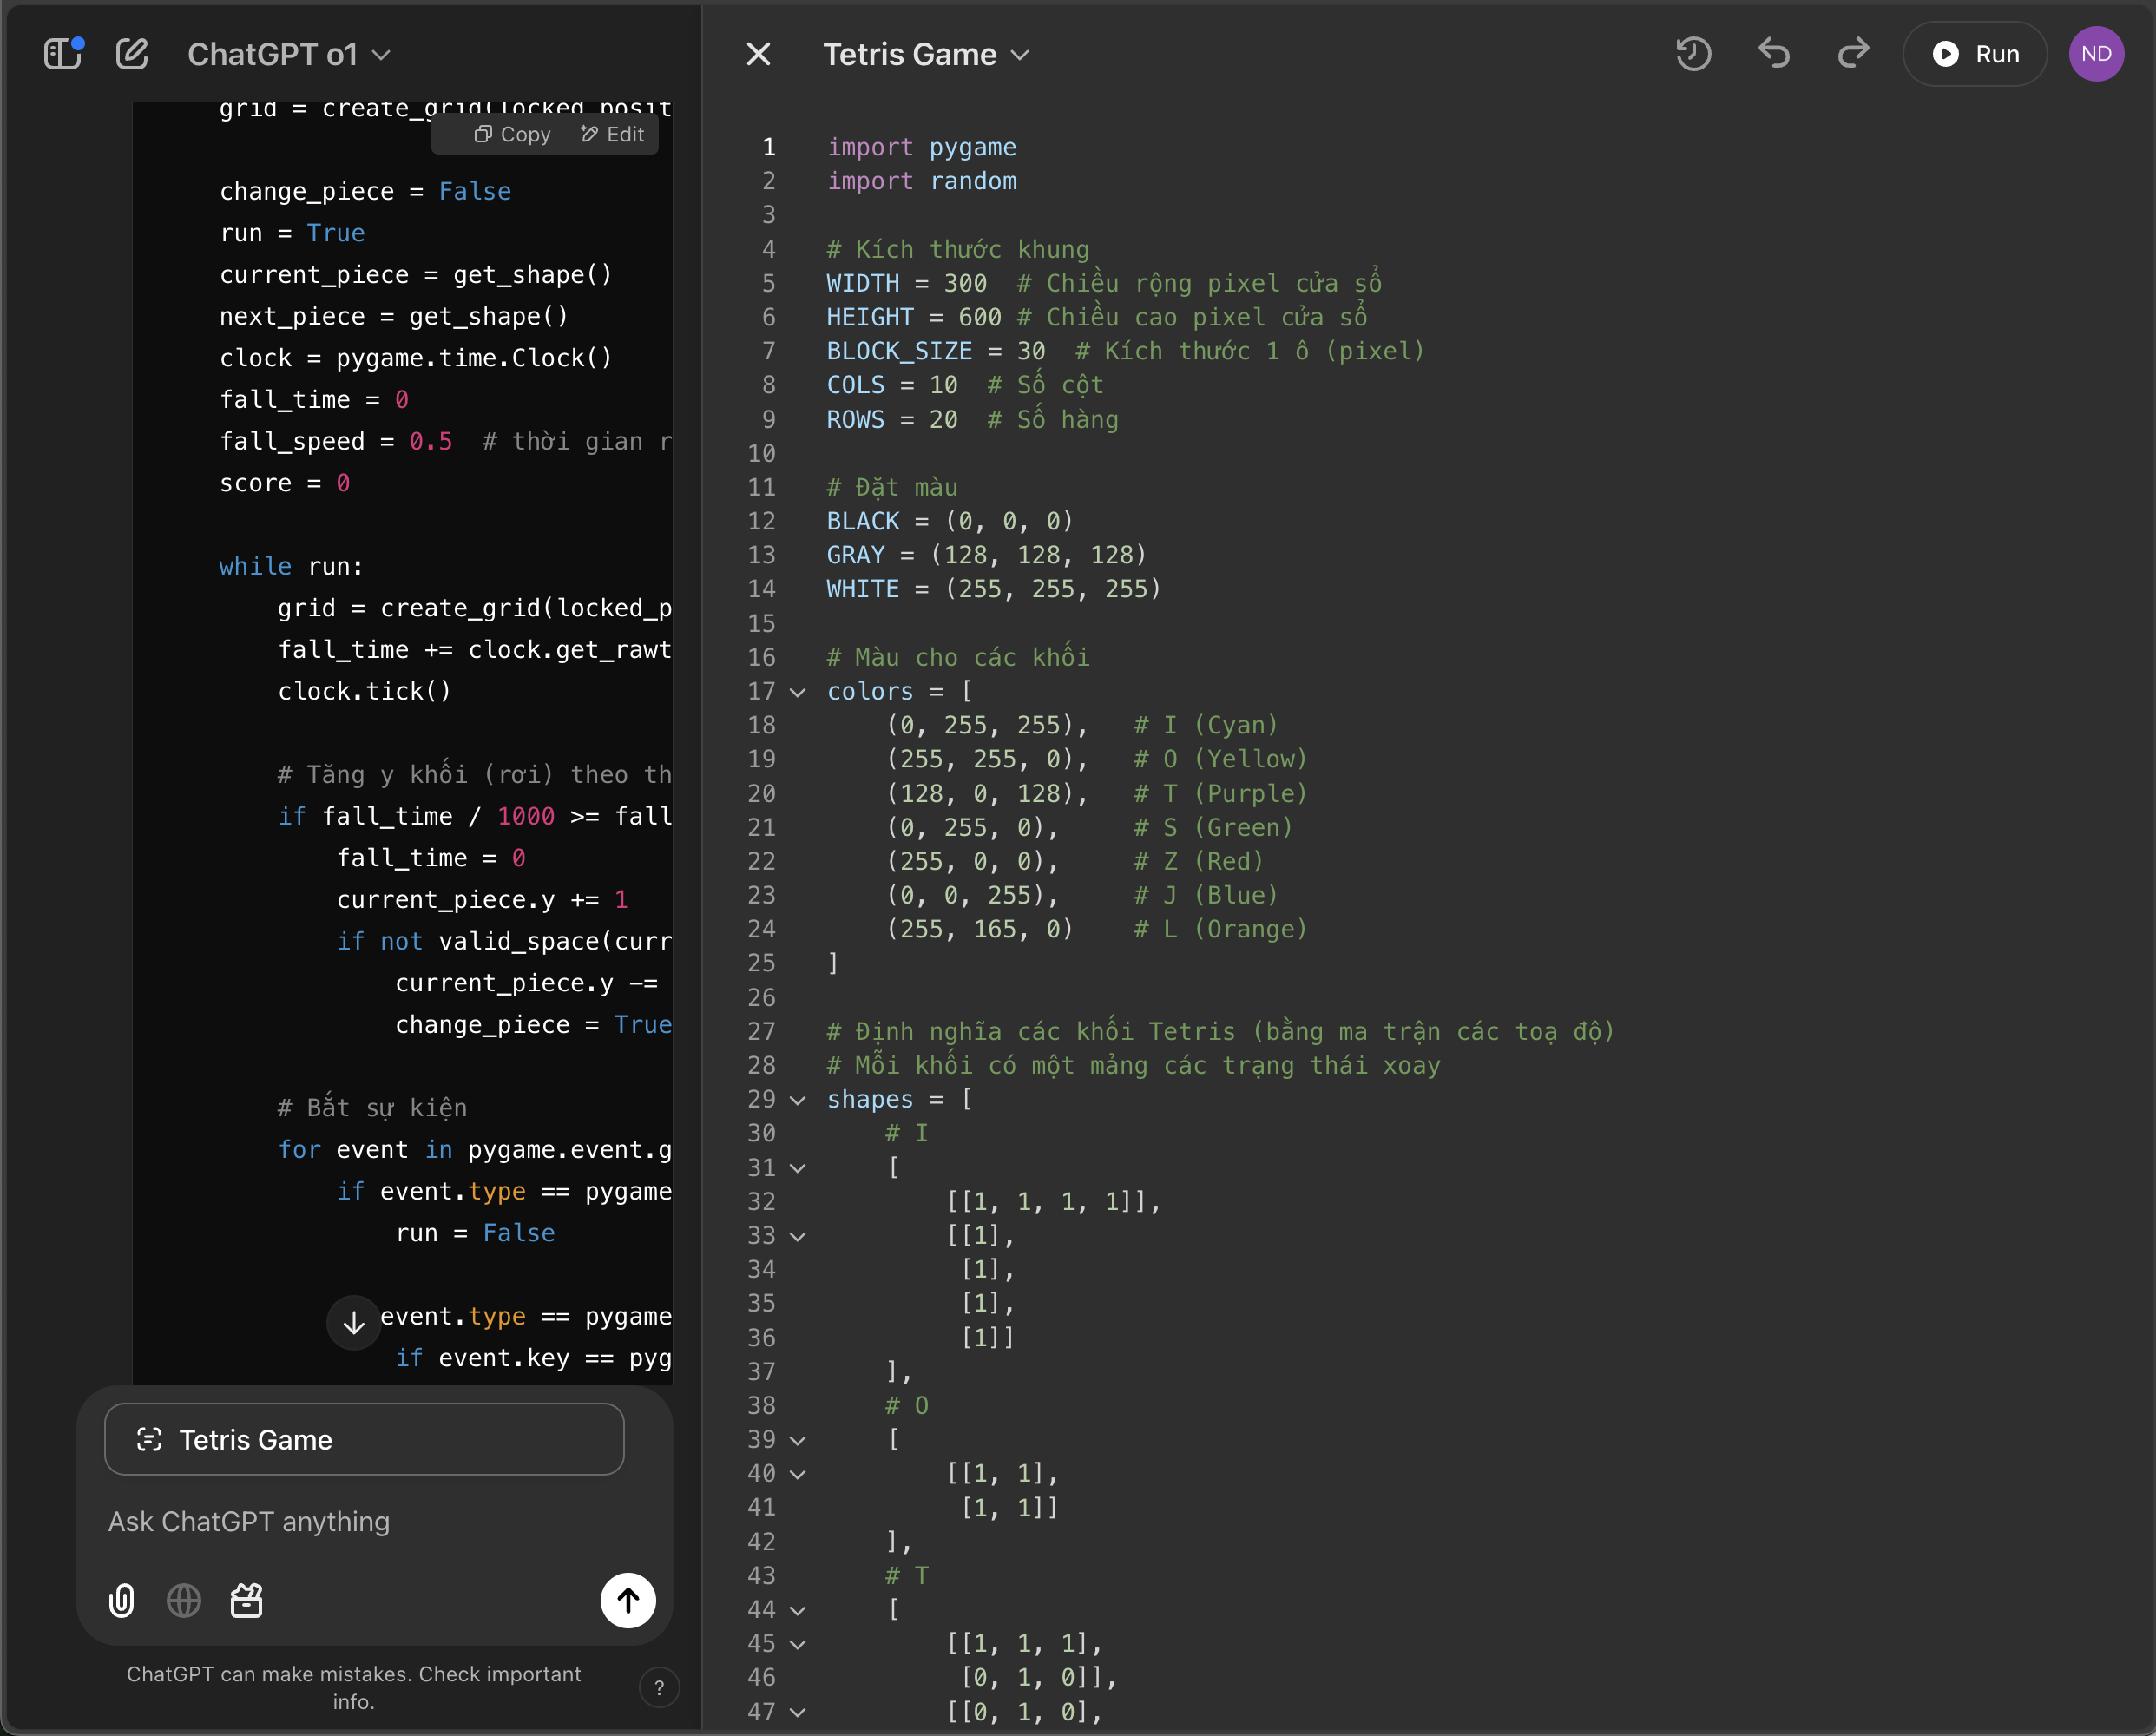Close the Tetris Game canvas
Screen dimensions: 2156x1736
pyautogui.click(x=759, y=54)
